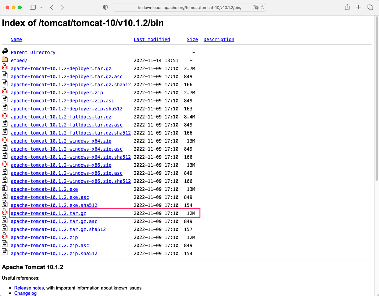The height and width of the screenshot is (296, 379).
Task: Click binary-file icon beside apache-tomcat-10.1.2.exe
Action: point(5,188)
